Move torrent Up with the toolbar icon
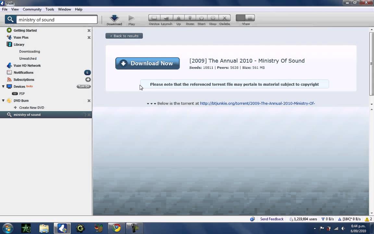 point(179,18)
